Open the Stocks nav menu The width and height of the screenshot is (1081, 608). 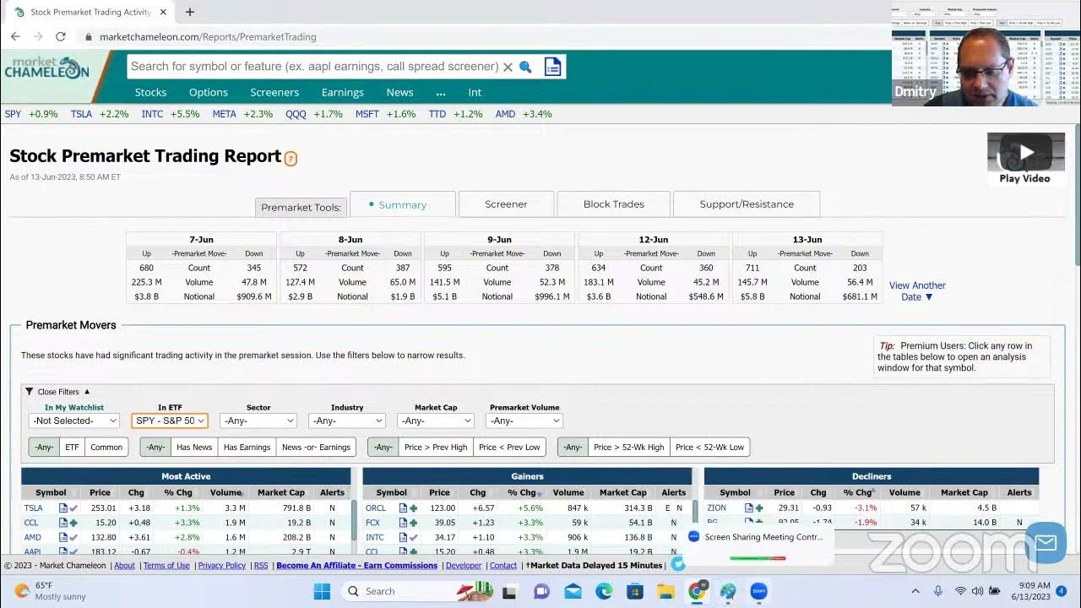point(150,92)
